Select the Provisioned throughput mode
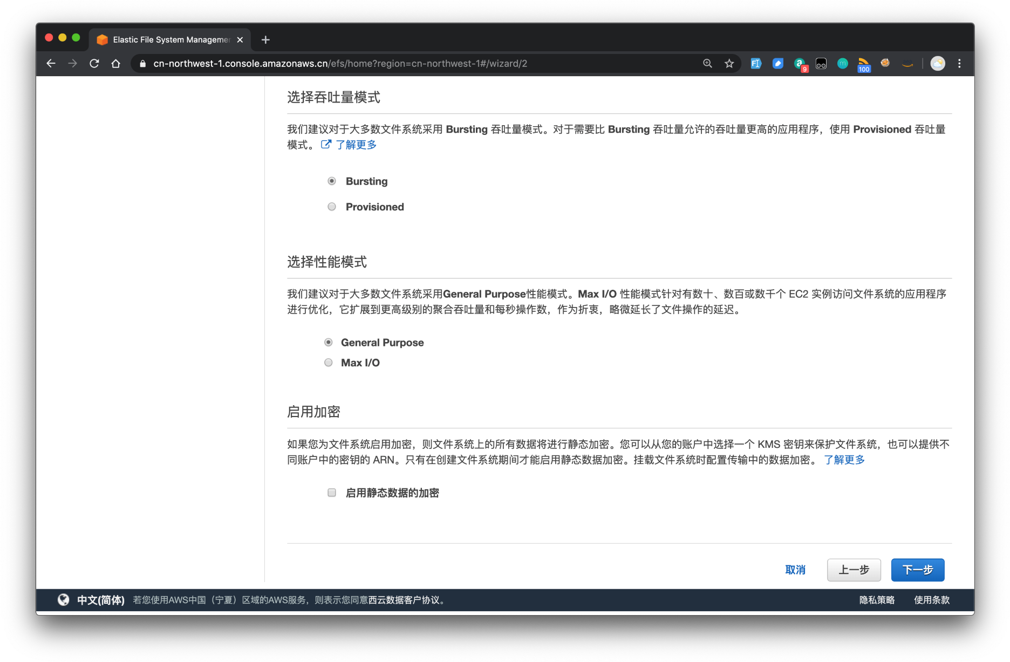The image size is (1010, 662). click(x=332, y=207)
